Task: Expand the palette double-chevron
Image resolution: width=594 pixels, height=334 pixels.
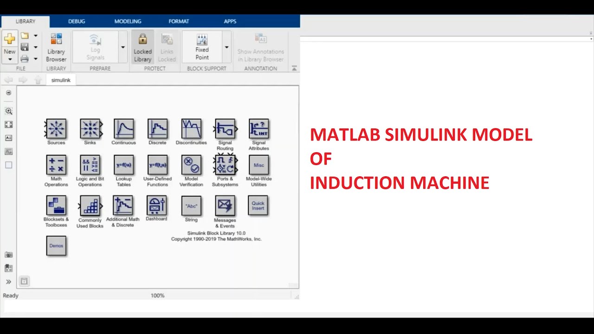Action: (8, 282)
